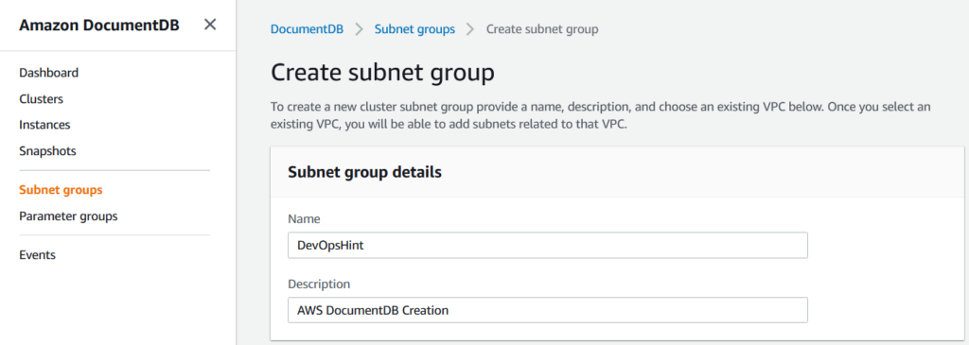Go to Clusters in sidebar

click(x=41, y=98)
